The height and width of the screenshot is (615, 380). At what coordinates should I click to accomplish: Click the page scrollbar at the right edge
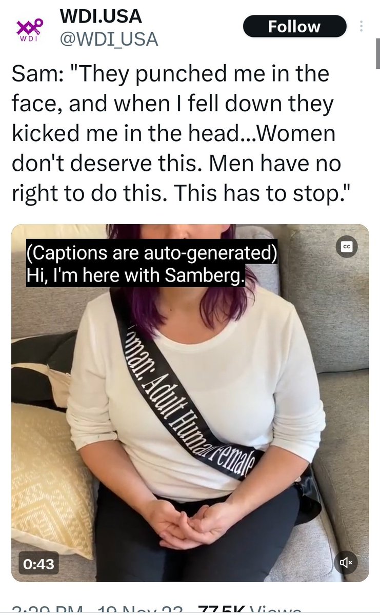(x=377, y=53)
